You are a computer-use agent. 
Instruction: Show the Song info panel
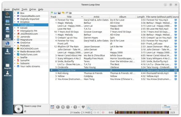click(7, 66)
